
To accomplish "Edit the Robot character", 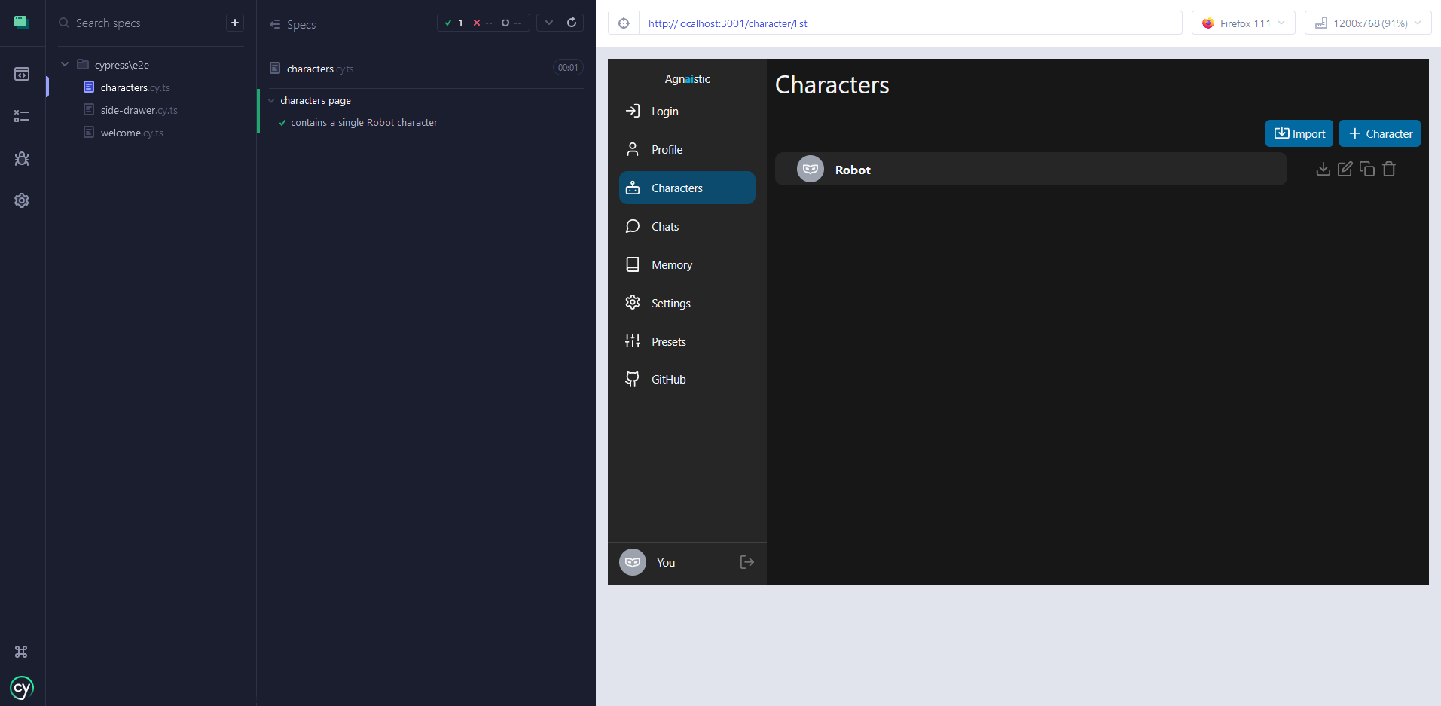I will point(1345,169).
